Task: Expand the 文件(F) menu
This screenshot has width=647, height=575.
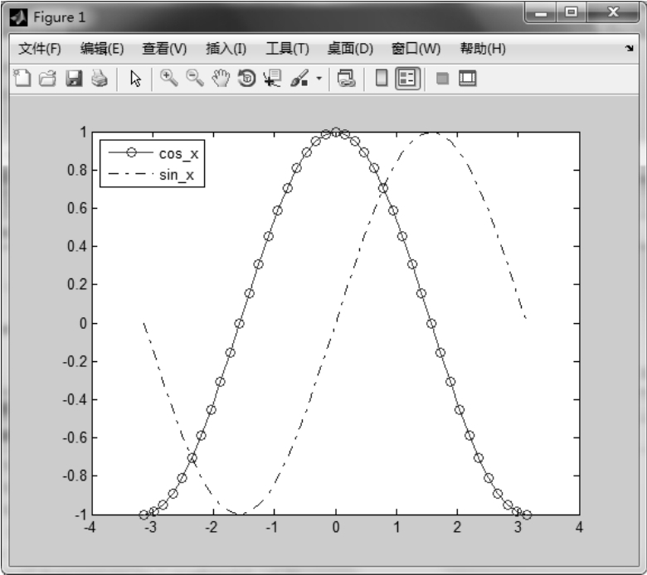Action: pos(40,49)
